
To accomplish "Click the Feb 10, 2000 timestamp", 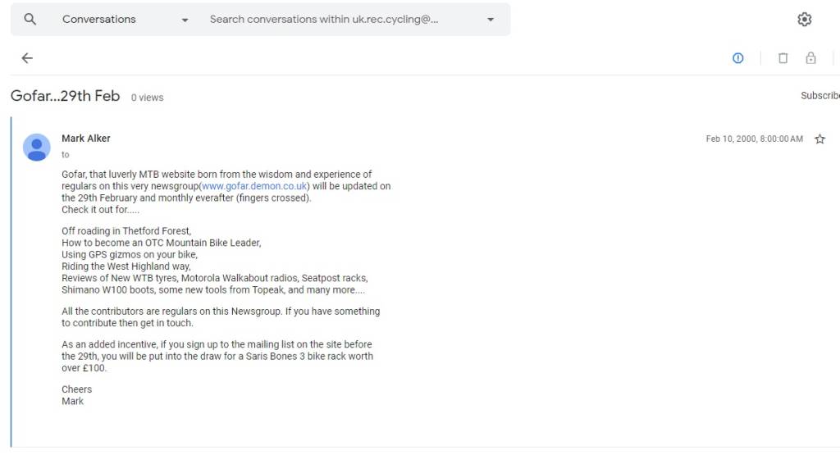I will click(x=754, y=139).
